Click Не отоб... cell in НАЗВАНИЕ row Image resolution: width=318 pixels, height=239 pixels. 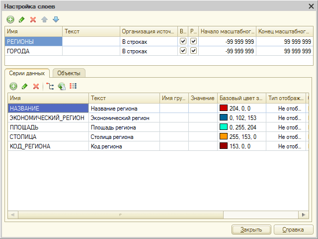point(286,109)
